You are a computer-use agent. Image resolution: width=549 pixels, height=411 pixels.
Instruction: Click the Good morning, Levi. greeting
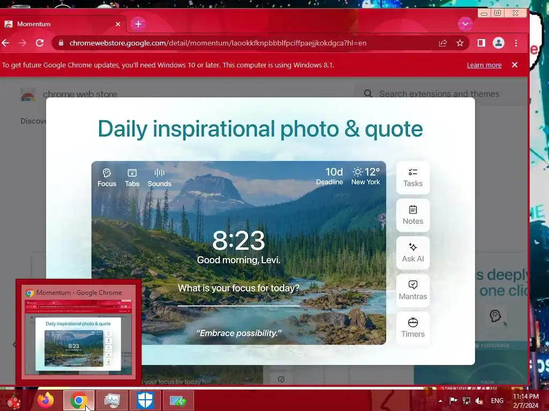[x=239, y=260]
